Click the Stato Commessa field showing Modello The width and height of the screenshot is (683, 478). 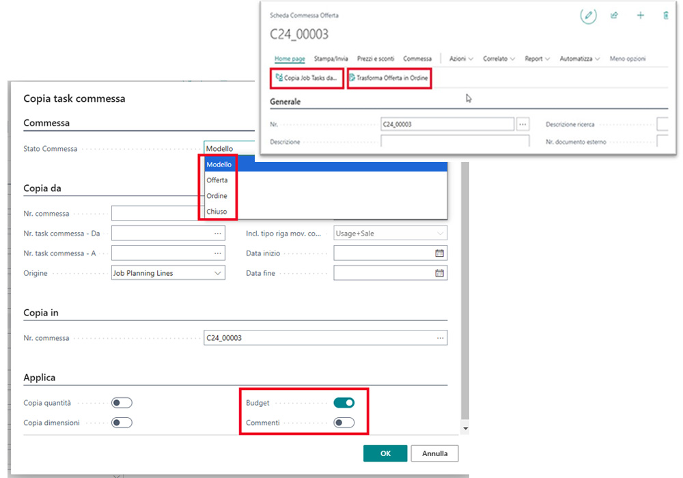click(229, 148)
